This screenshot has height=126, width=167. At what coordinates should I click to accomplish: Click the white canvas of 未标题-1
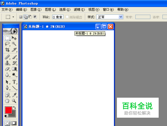[68, 78]
